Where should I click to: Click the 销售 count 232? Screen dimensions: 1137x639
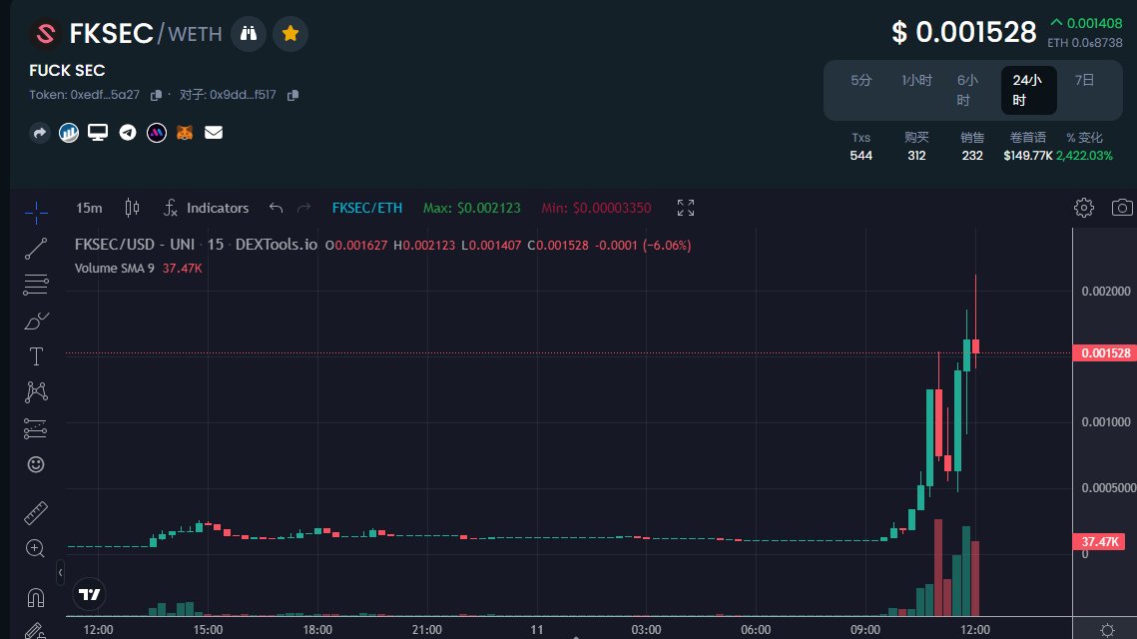click(972, 156)
